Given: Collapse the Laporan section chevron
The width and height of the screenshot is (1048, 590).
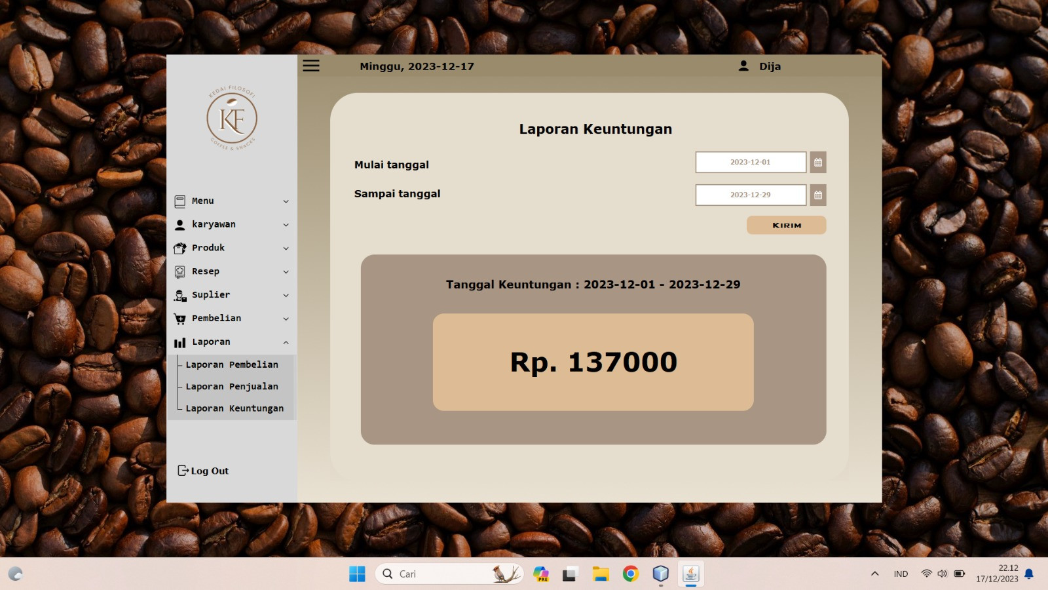Looking at the screenshot, I should pyautogui.click(x=286, y=342).
